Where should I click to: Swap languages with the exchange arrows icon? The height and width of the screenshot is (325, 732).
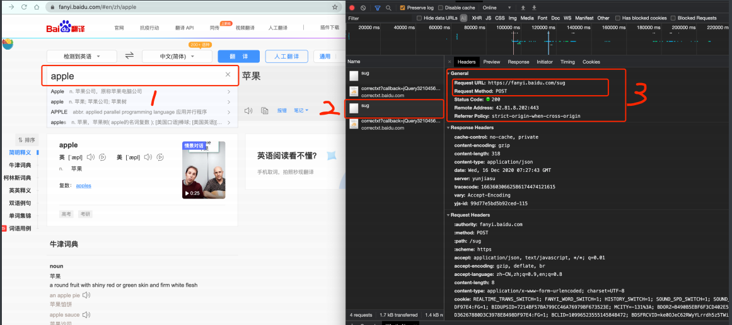[129, 56]
